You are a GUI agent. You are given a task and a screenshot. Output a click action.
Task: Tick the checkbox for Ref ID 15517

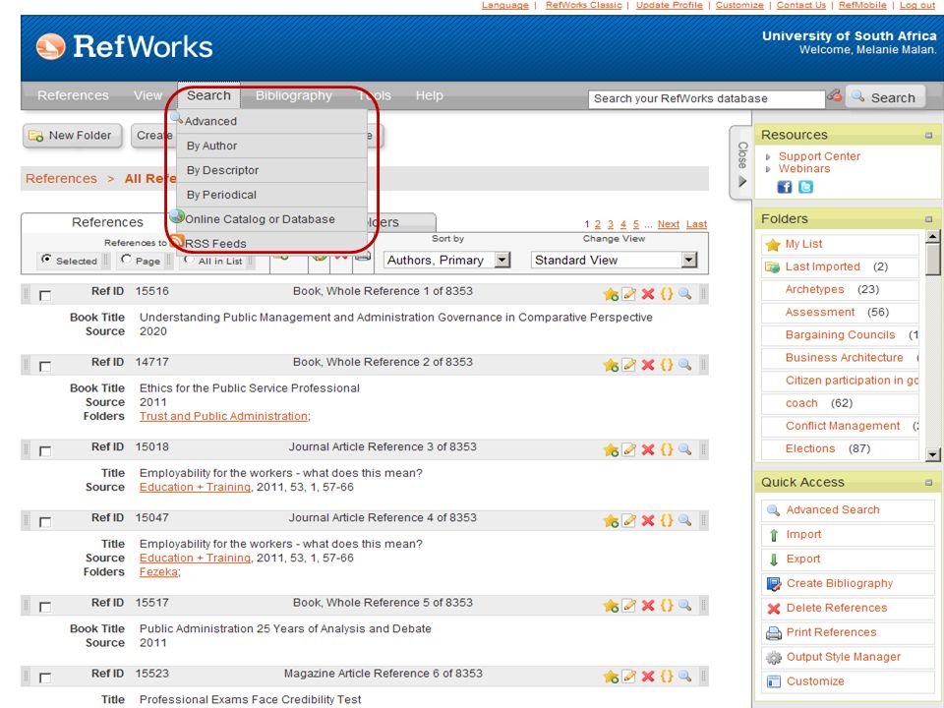click(45, 608)
